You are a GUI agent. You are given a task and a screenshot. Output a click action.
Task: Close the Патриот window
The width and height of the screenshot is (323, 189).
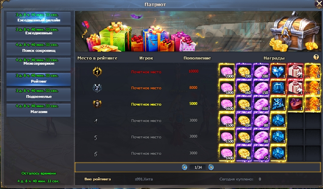[x=319, y=4]
